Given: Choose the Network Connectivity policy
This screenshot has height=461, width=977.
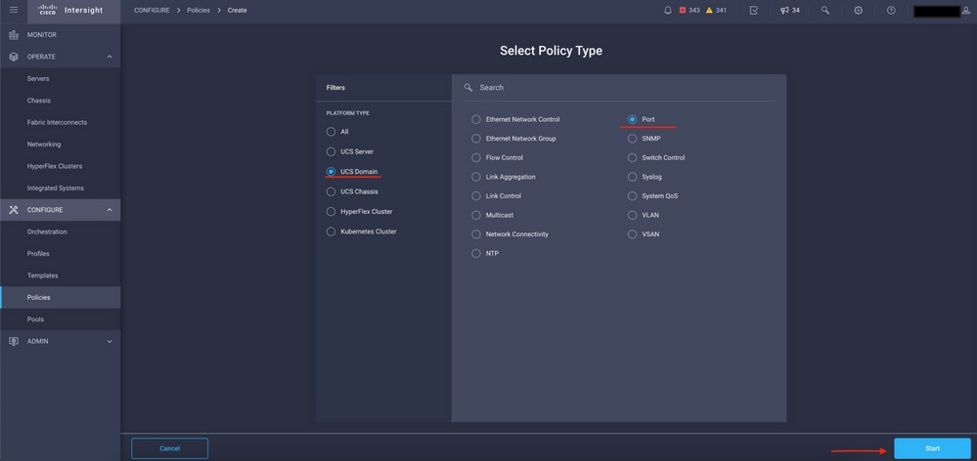Looking at the screenshot, I should click(x=476, y=234).
